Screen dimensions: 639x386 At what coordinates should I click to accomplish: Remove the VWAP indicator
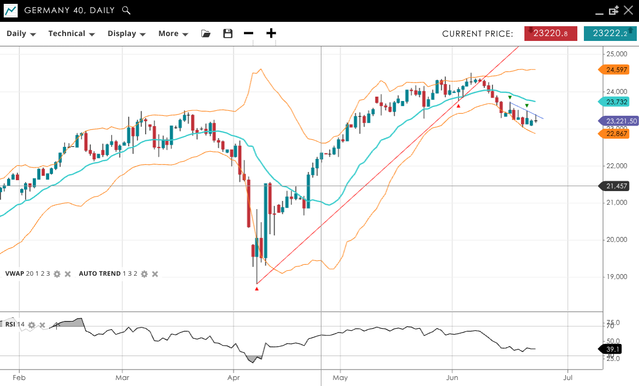[x=68, y=274]
